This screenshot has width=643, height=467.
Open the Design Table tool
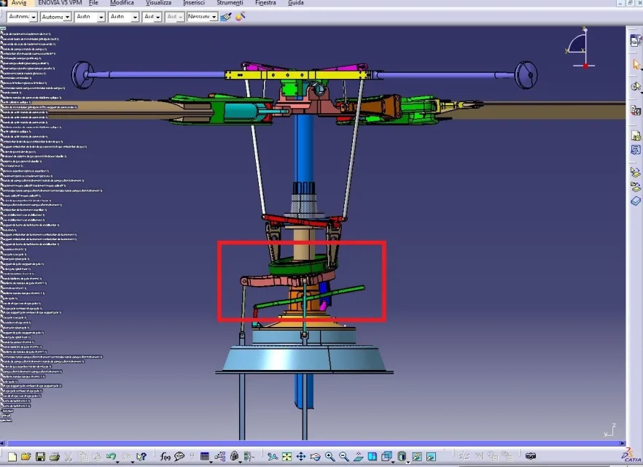point(205,456)
